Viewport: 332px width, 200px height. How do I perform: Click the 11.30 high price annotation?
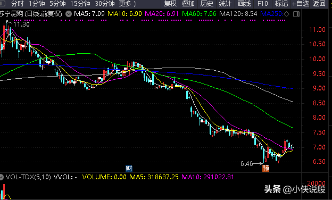tap(21, 24)
